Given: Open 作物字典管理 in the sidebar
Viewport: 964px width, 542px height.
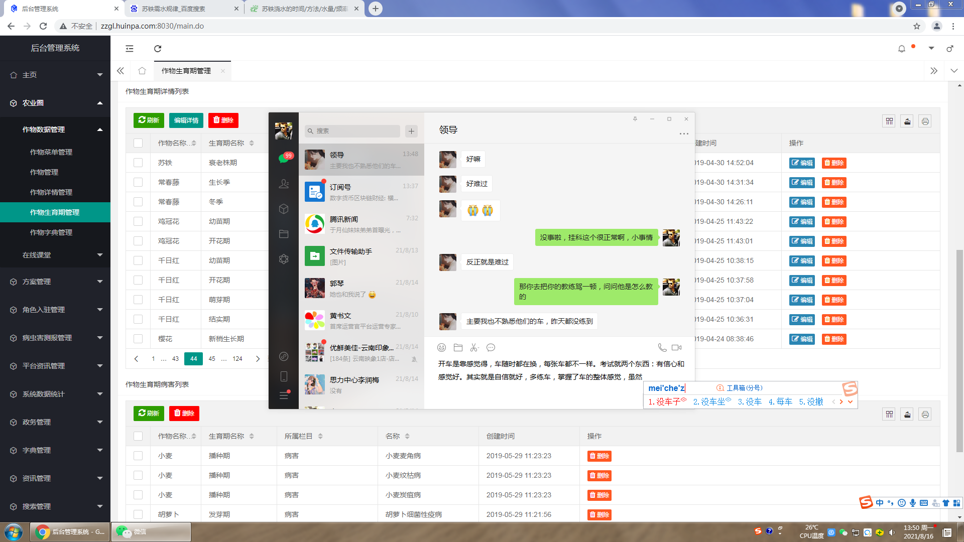Looking at the screenshot, I should pyautogui.click(x=51, y=232).
